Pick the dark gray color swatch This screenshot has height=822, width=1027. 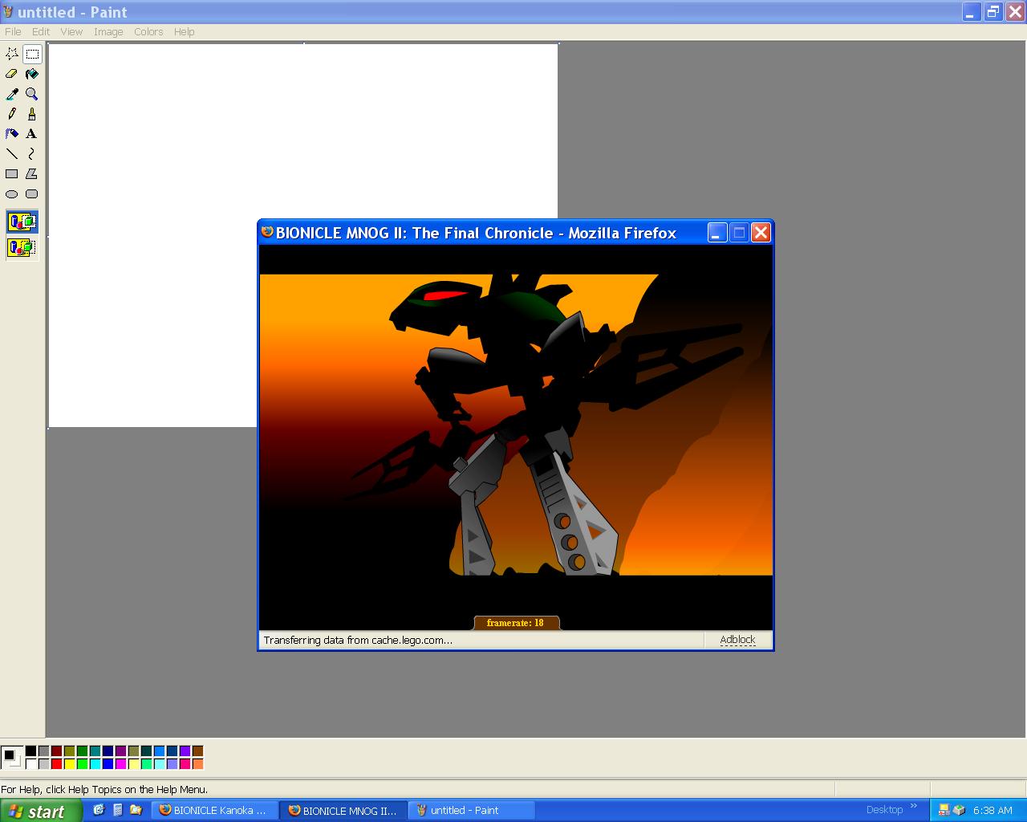pos(43,751)
